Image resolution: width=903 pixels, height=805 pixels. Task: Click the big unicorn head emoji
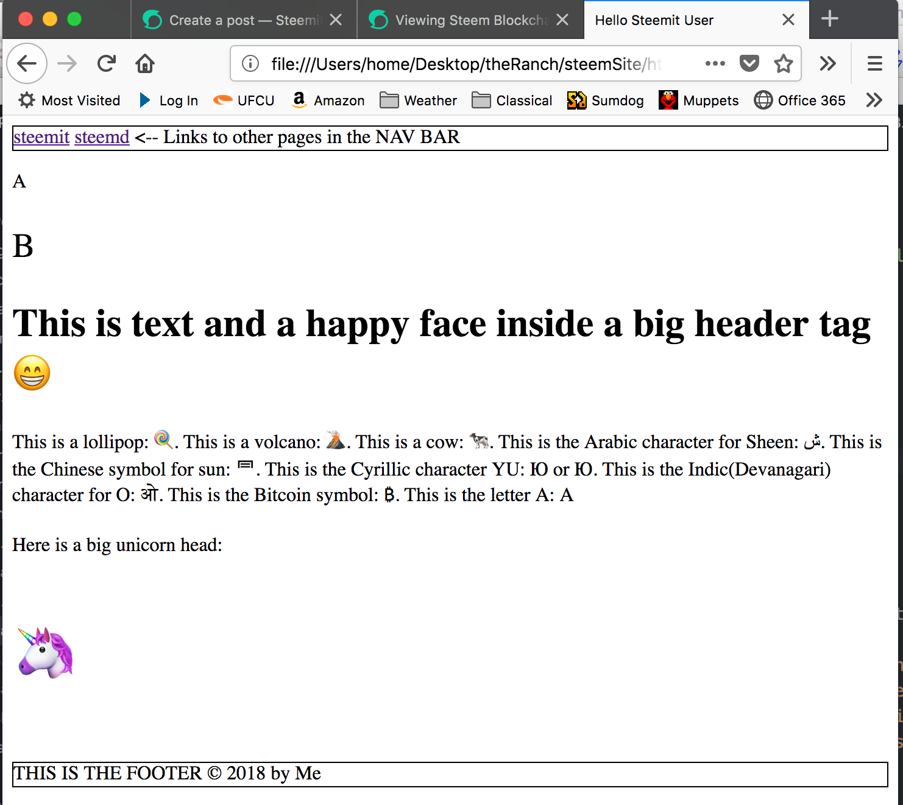click(x=46, y=653)
